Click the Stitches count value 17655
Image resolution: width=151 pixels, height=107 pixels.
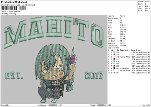(x=147, y=2)
